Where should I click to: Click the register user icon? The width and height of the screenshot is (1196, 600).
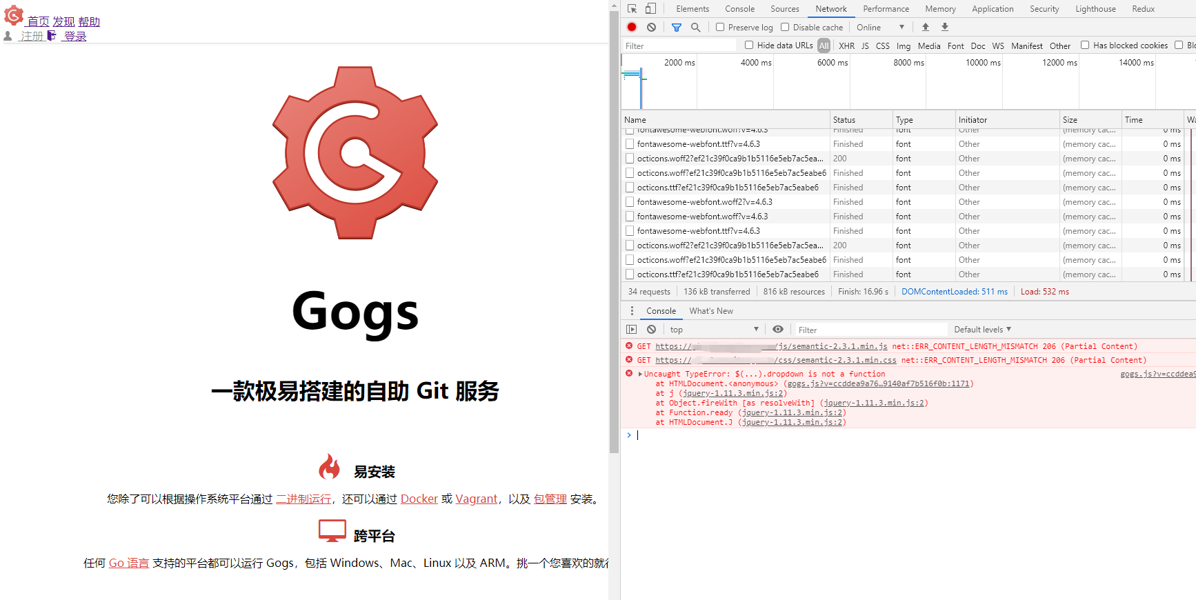(8, 36)
